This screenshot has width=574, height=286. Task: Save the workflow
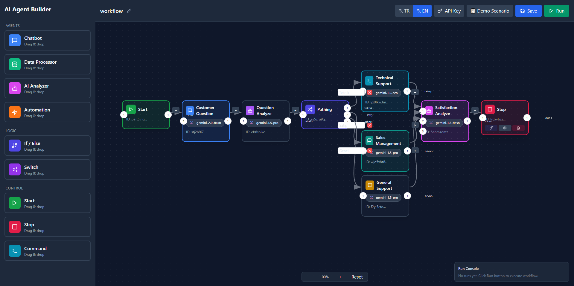(528, 11)
